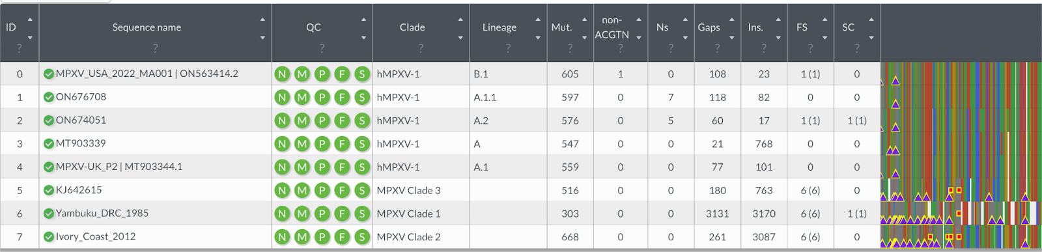Image resolution: width=1042 pixels, height=252 pixels.
Task: Click the S QC badge for Ivory_Coast_2012
Action: pyautogui.click(x=362, y=237)
